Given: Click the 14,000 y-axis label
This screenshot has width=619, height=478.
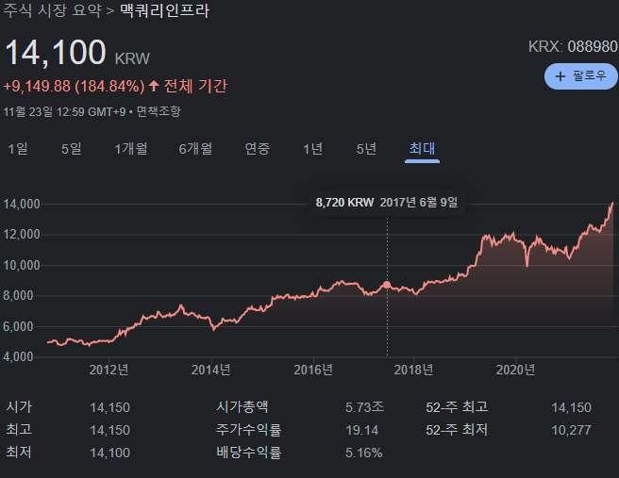Looking at the screenshot, I should point(22,204).
